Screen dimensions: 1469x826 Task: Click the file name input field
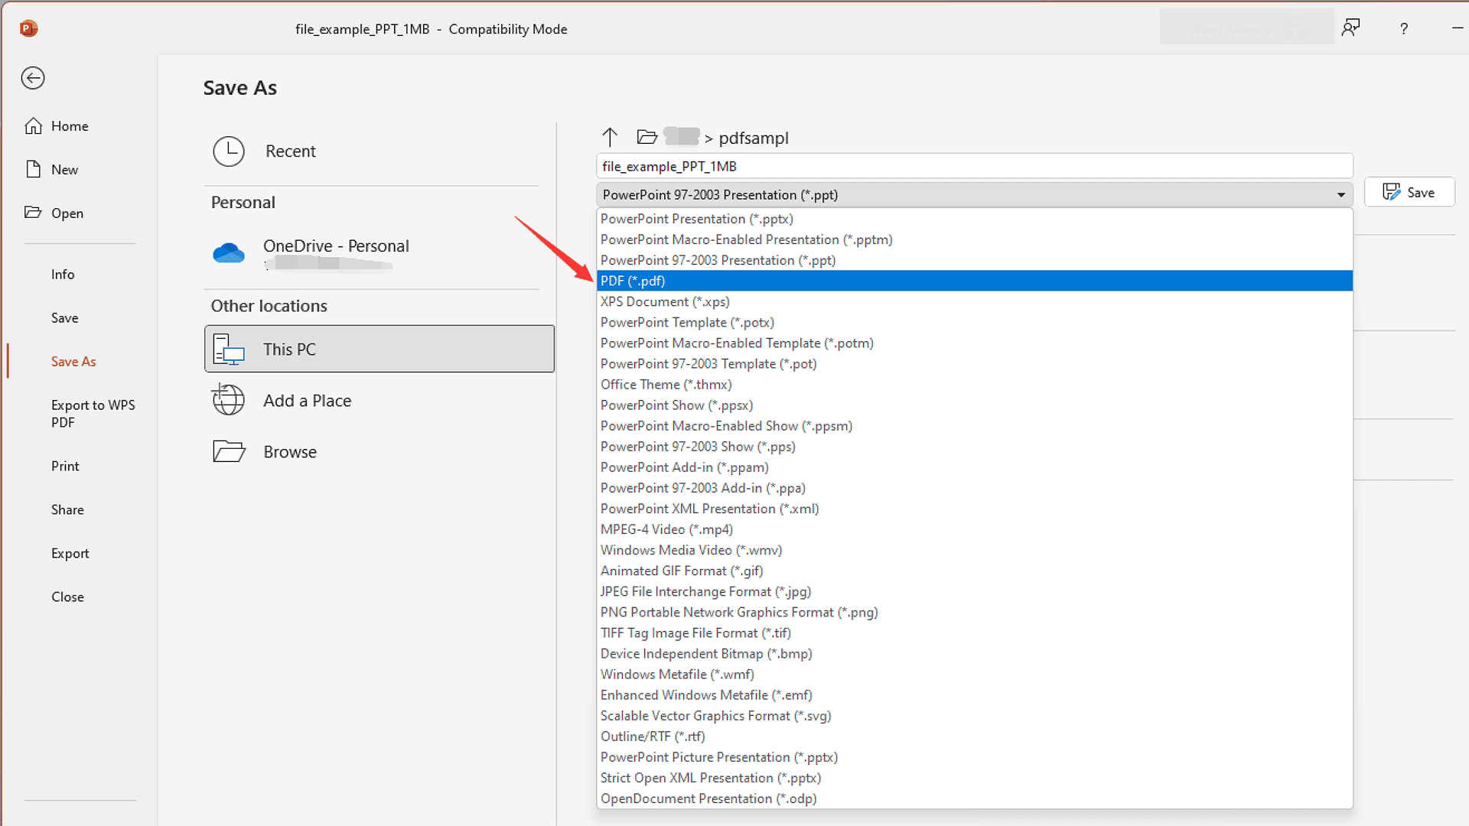tap(975, 167)
